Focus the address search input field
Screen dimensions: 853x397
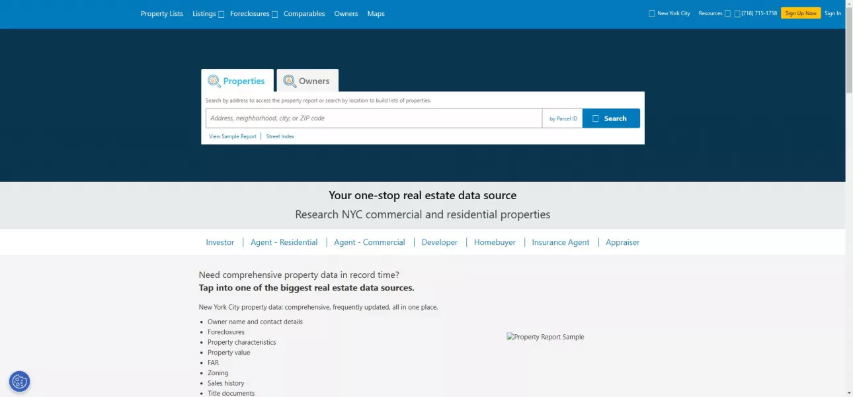pos(374,118)
